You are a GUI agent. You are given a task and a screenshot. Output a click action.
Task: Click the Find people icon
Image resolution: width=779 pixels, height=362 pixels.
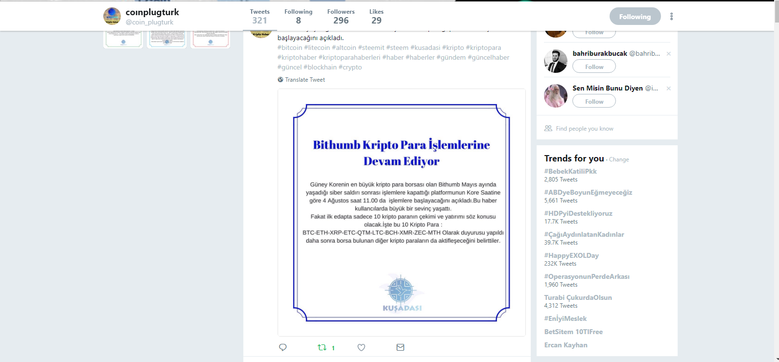pyautogui.click(x=548, y=128)
